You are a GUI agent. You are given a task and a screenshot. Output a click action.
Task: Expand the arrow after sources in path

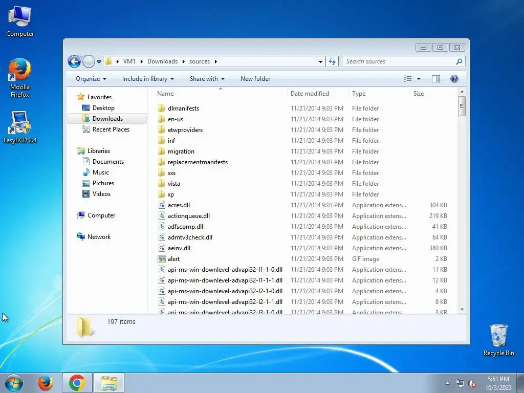click(216, 61)
